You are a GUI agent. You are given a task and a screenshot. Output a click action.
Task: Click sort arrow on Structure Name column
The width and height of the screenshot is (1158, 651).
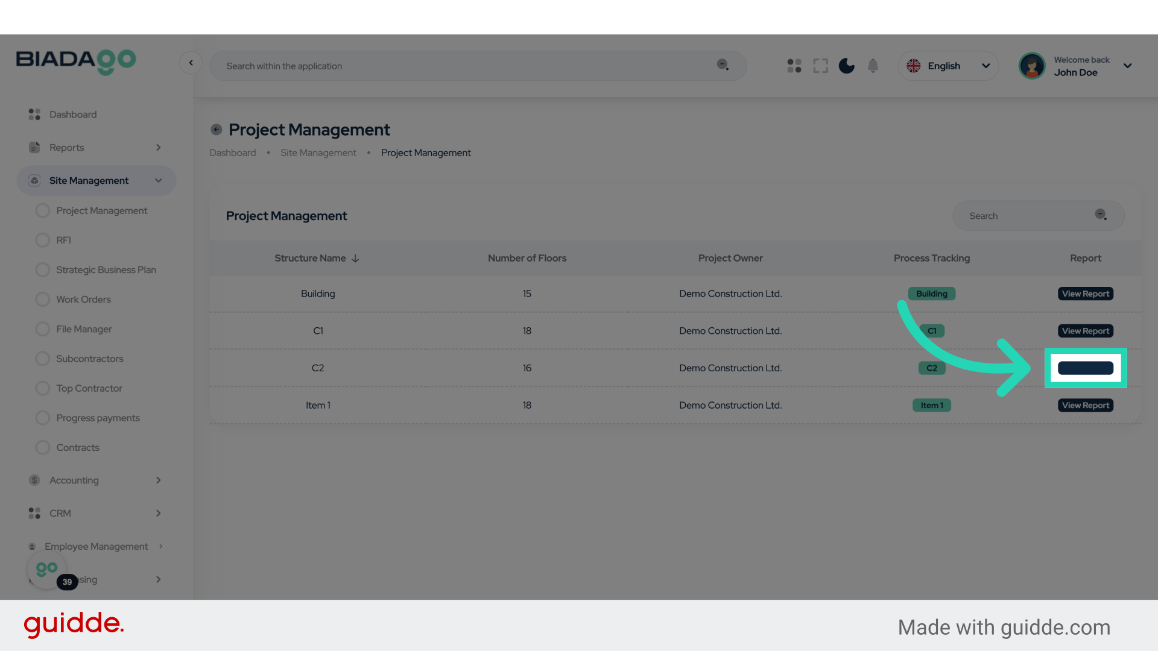tap(356, 259)
